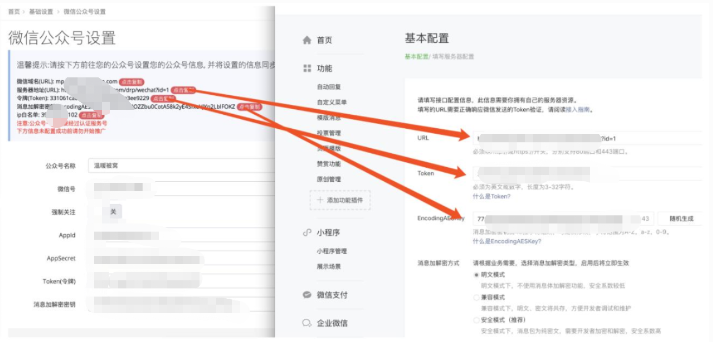713x342 pixels.
Task: Click the 企业微信 section header
Action: click(x=332, y=323)
